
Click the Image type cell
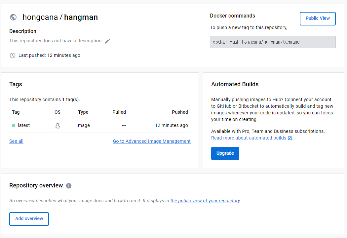point(83,125)
